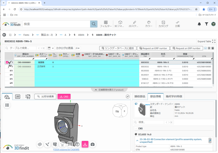Click the テーブルで検索 table search field
218x153 pixels.
pos(21,48)
